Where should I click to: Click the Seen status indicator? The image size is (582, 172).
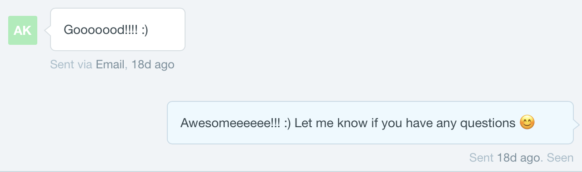point(560,158)
